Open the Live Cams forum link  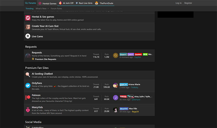tap(37, 36)
